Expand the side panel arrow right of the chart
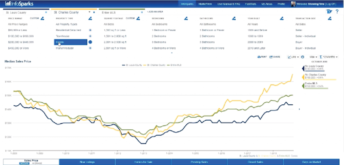This screenshot has height=165, width=344. coord(299,109)
